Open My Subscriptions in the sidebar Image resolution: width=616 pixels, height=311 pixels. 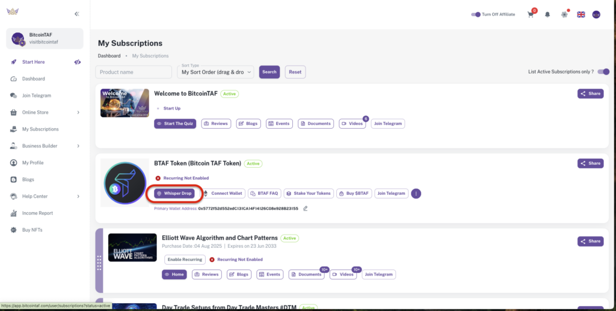(x=40, y=129)
